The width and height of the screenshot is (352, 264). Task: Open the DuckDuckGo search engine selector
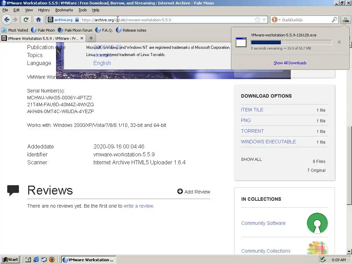276,20
